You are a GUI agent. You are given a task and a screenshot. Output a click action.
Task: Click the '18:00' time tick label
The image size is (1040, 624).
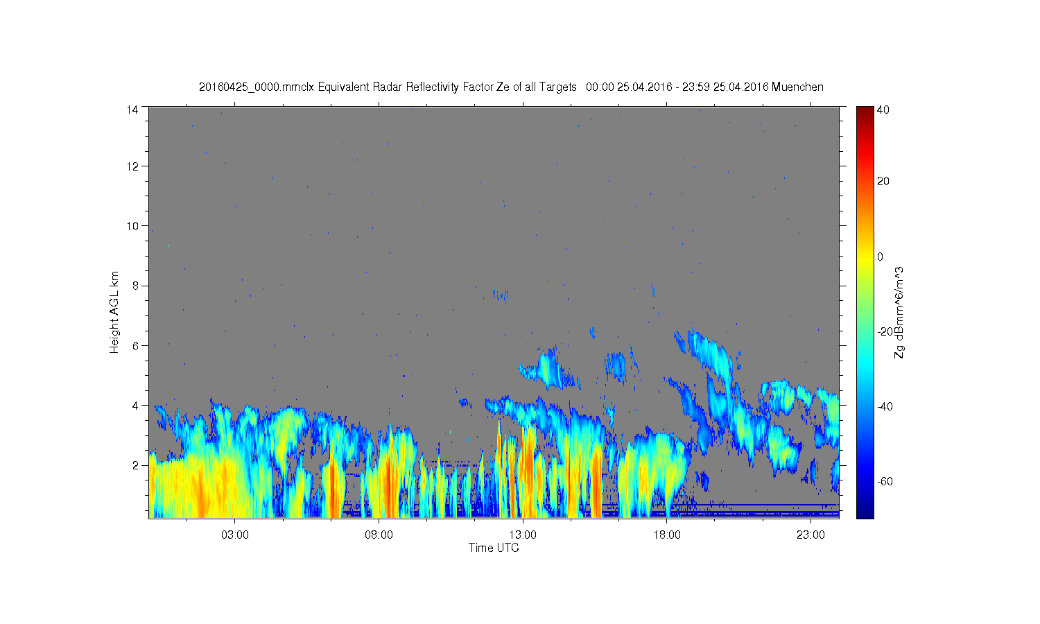point(667,535)
